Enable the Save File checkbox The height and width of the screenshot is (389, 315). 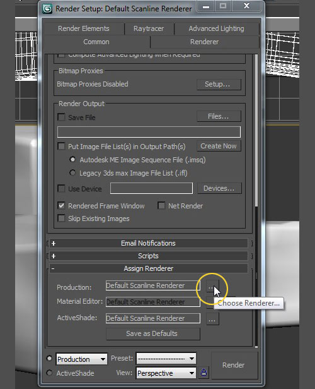[61, 117]
